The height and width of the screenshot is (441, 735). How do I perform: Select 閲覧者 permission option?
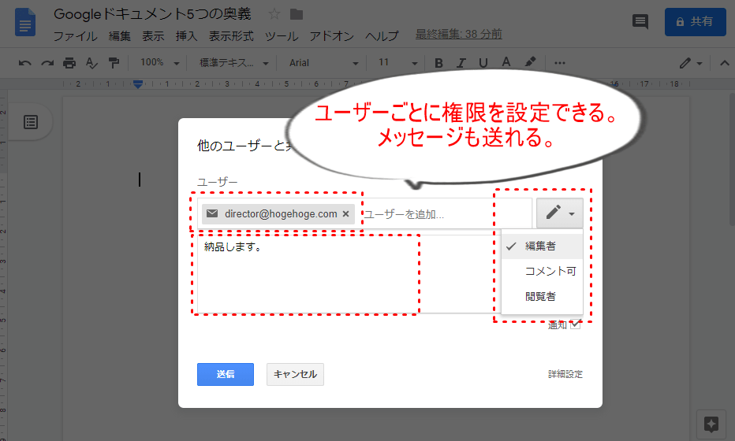pos(540,297)
